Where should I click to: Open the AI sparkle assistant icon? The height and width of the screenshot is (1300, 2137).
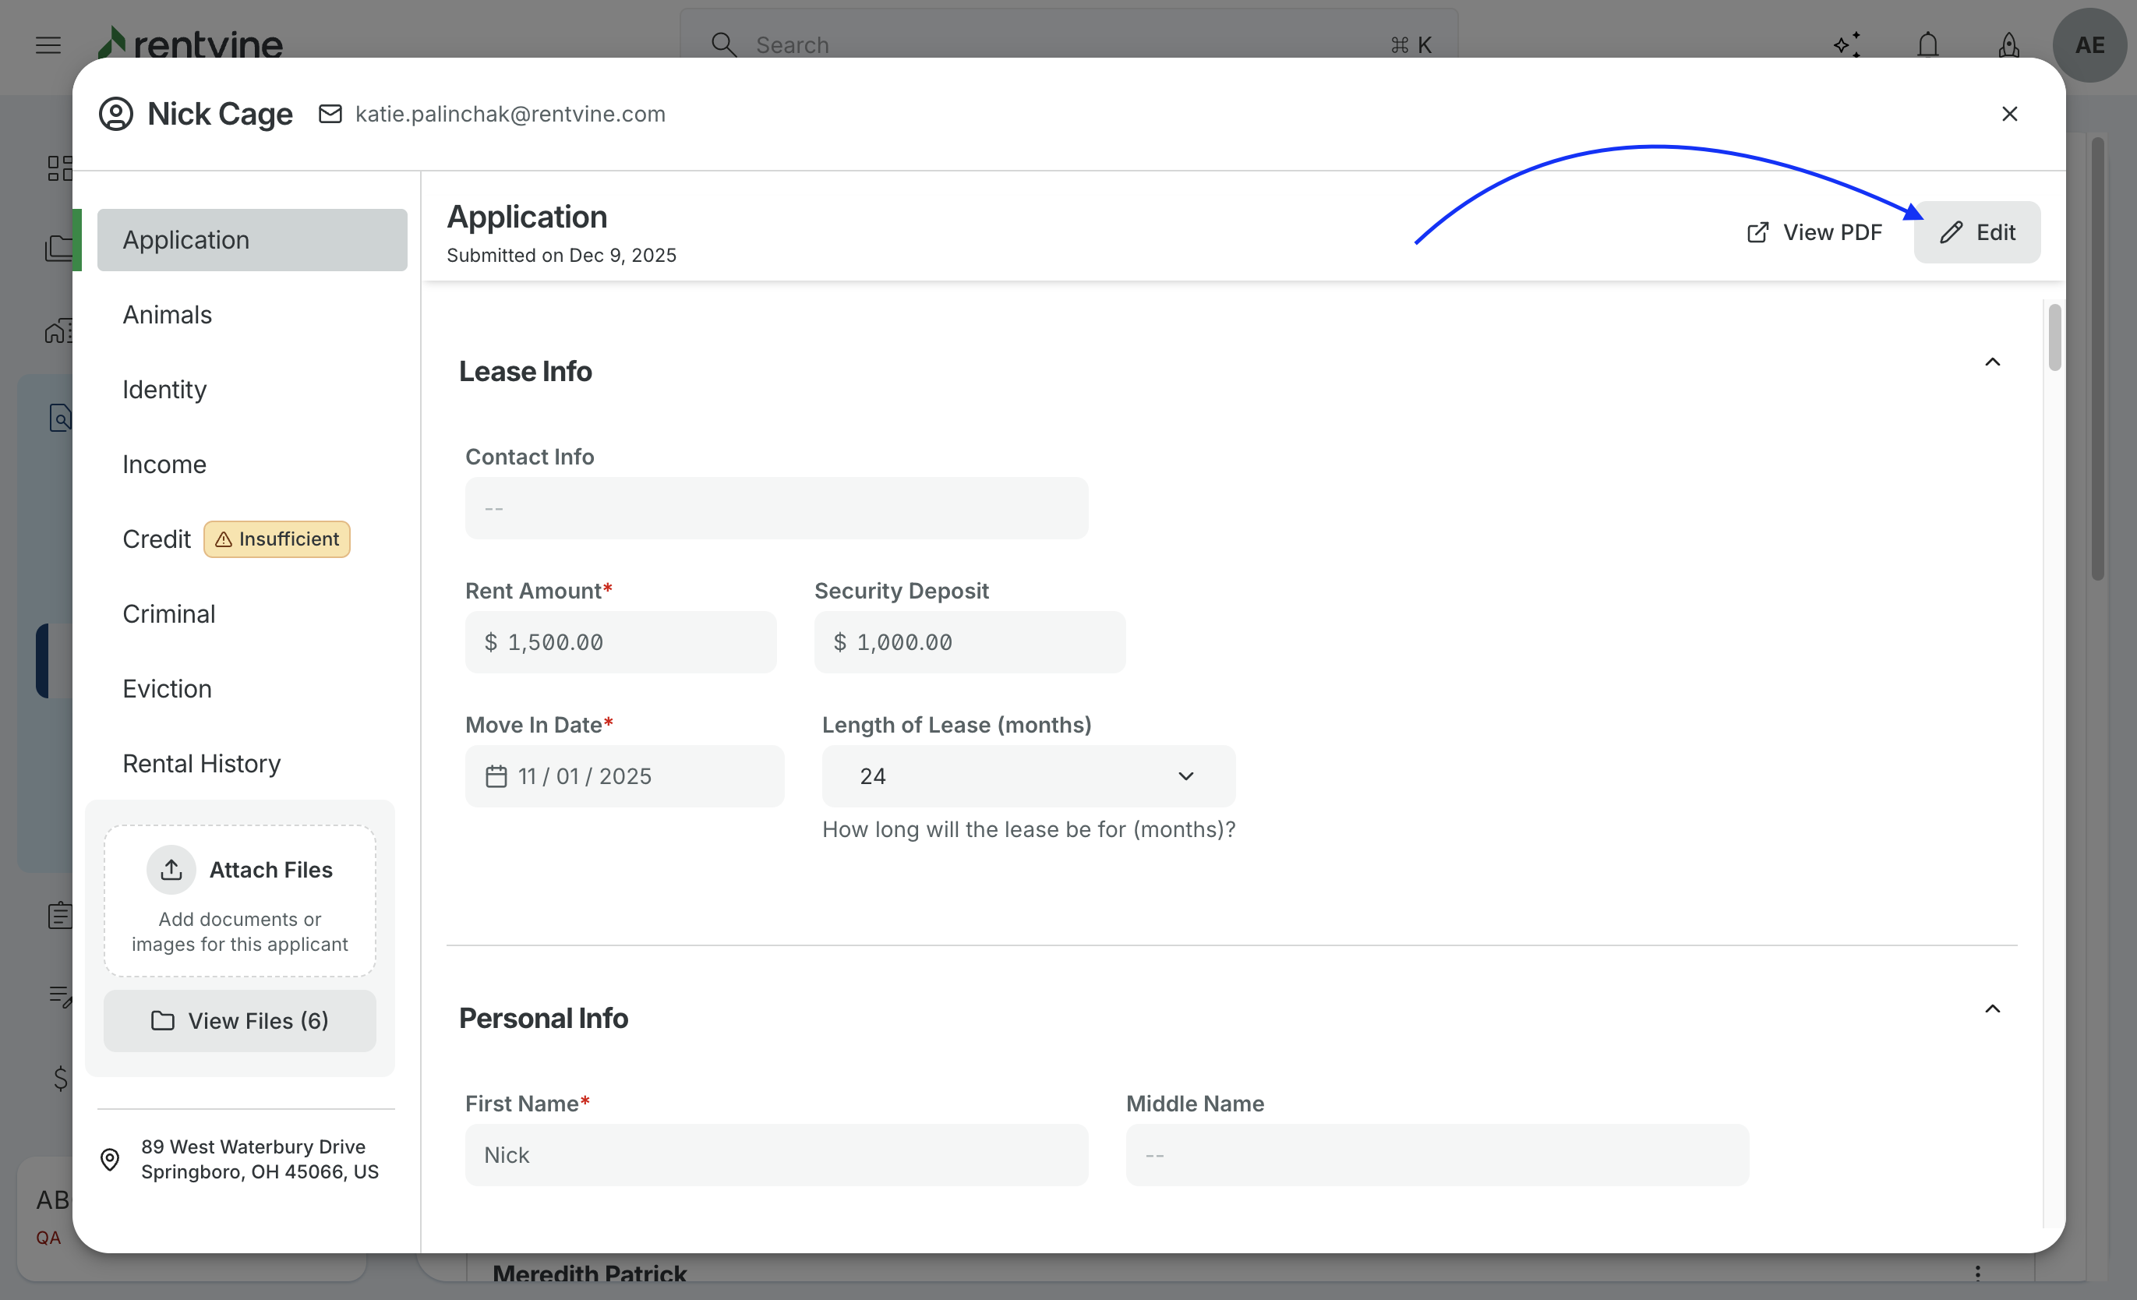point(1846,44)
